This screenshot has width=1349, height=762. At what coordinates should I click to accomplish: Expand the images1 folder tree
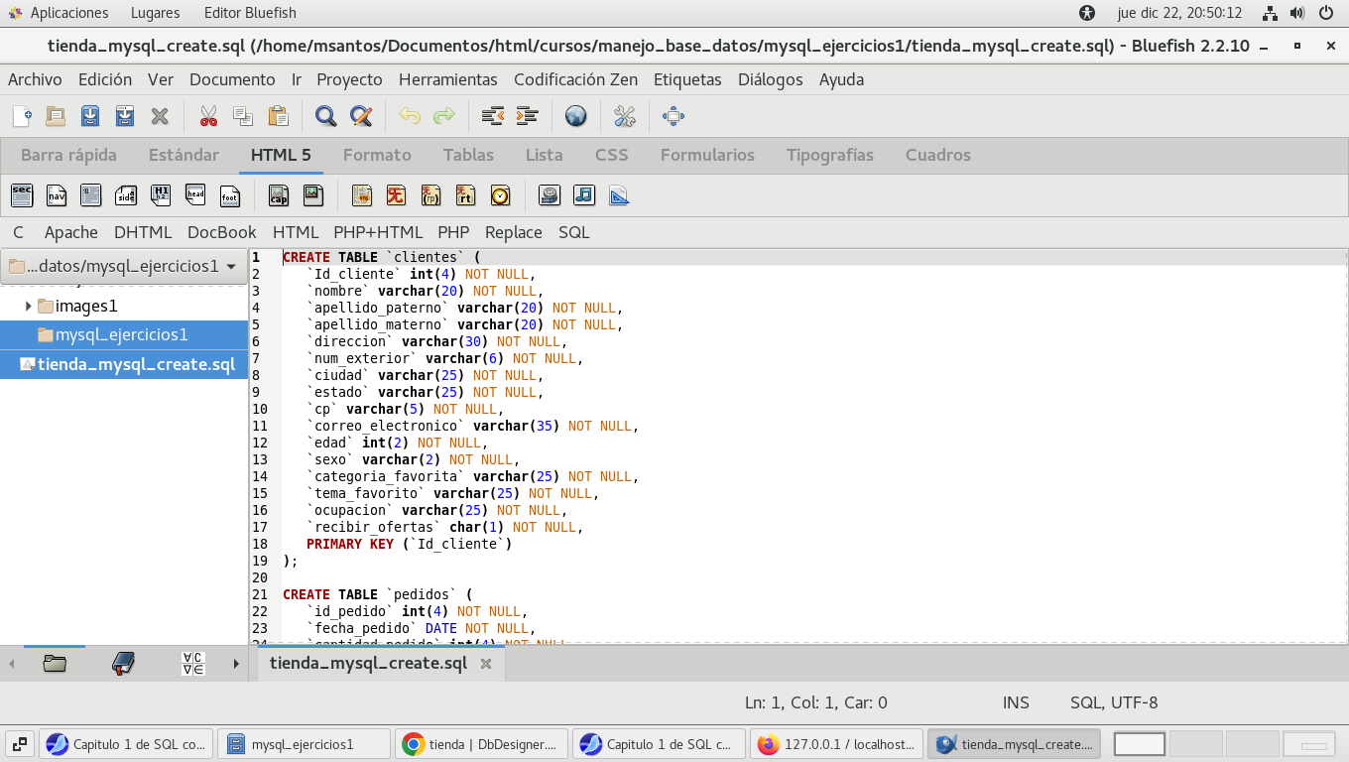coord(28,306)
